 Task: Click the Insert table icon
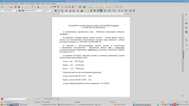point(62,7)
